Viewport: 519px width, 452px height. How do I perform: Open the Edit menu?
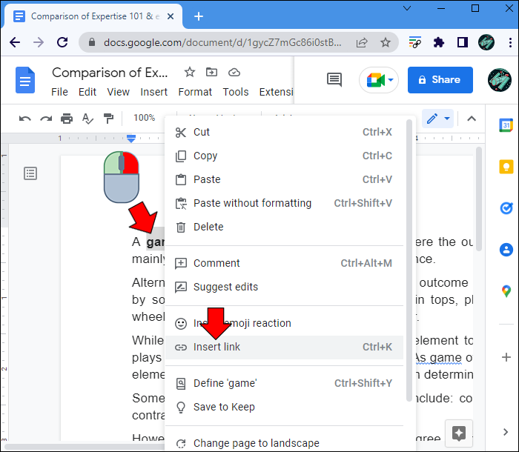[87, 92]
